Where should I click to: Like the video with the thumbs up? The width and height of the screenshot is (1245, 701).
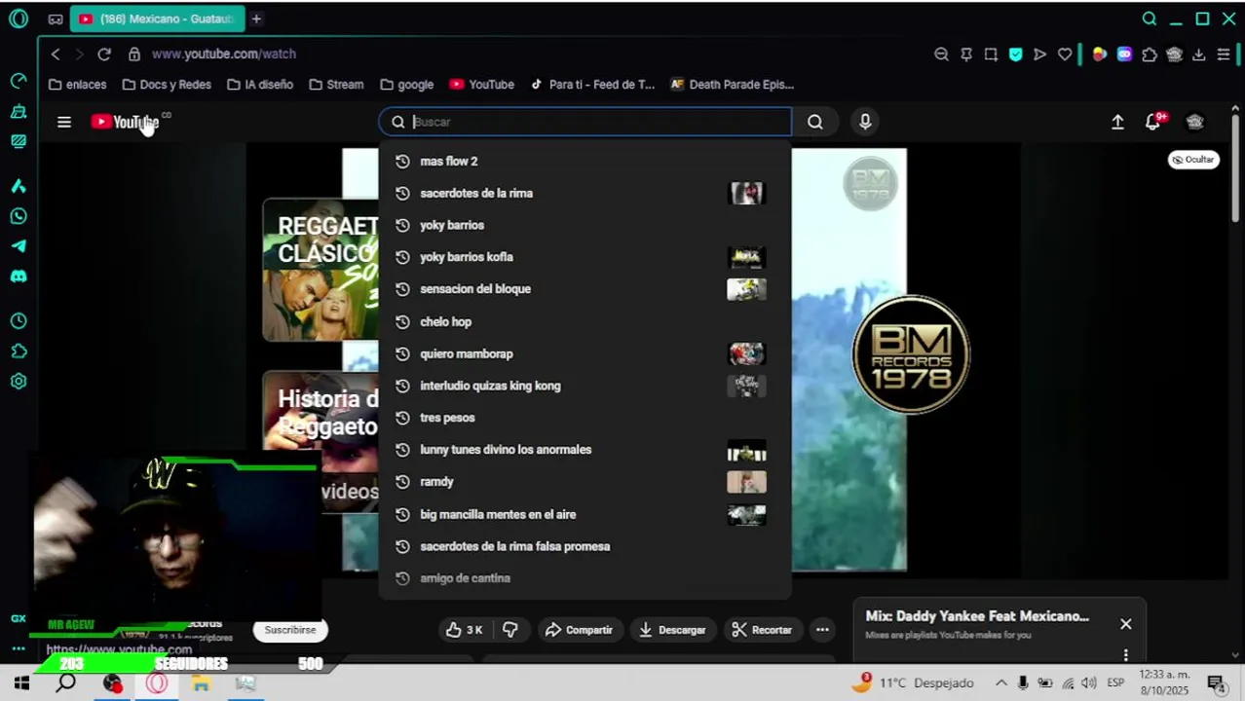pos(464,630)
